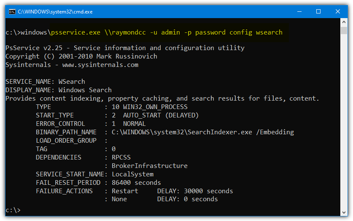This screenshot has height=221, width=353.
Task: Click the scrollbar up arrow
Action: tap(344, 22)
